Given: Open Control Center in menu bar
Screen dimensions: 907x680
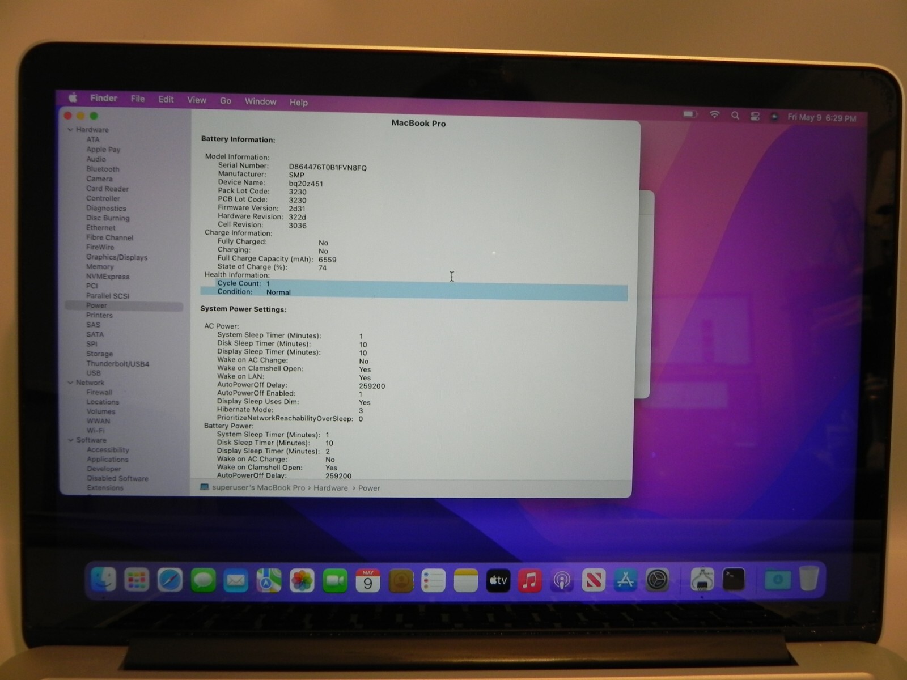Looking at the screenshot, I should [x=755, y=116].
